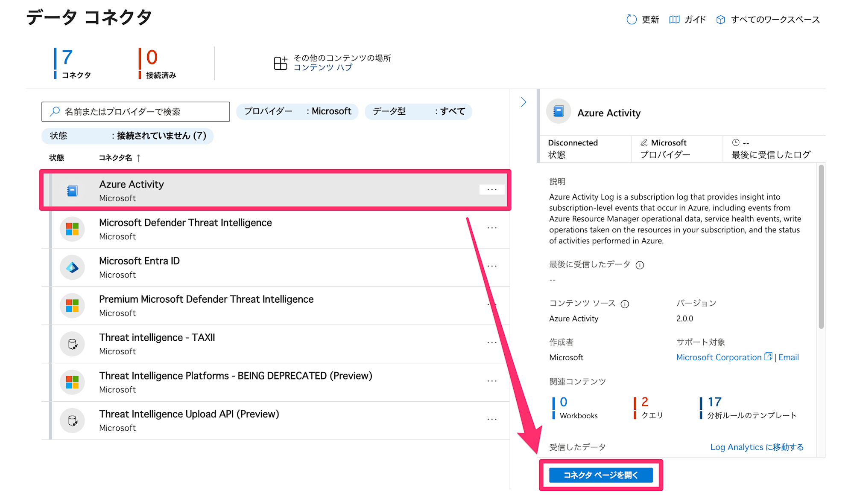The width and height of the screenshot is (854, 504).
Task: Click the all workspaces cube icon
Action: pyautogui.click(x=720, y=20)
